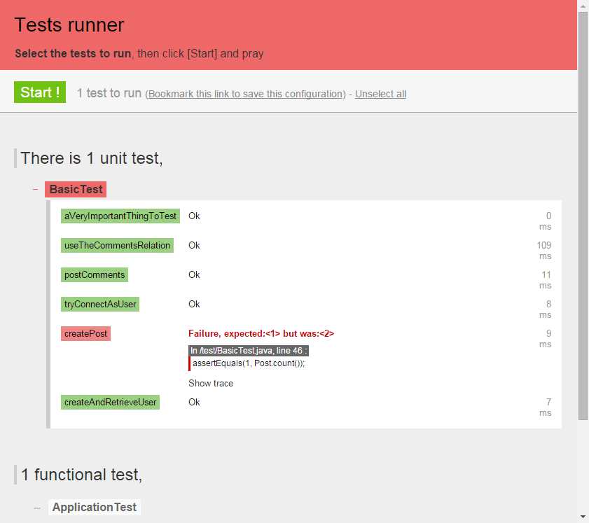Collapse BasicTest using the minus icon
The height and width of the screenshot is (523, 589).
(x=35, y=189)
